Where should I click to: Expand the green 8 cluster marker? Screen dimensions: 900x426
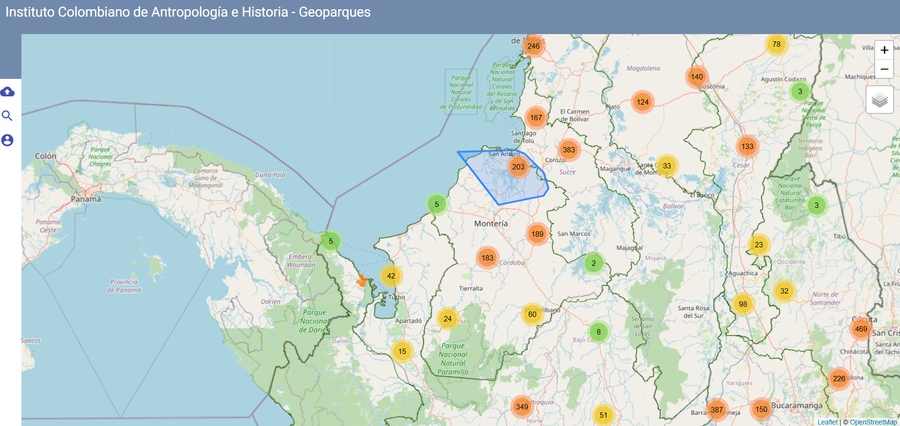[599, 332]
